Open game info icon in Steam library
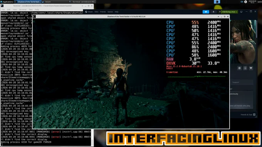 pyautogui.click(x=245, y=68)
